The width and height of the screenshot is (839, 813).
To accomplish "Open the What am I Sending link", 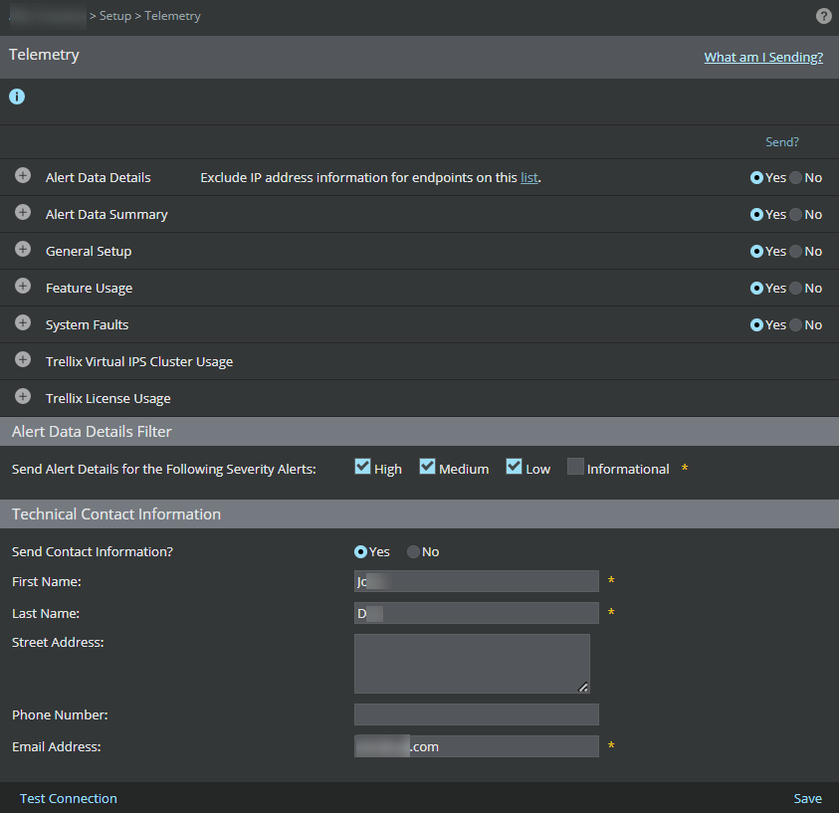I will (763, 58).
